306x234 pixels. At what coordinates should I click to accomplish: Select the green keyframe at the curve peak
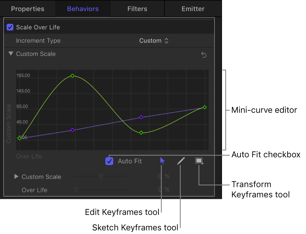[72, 76]
